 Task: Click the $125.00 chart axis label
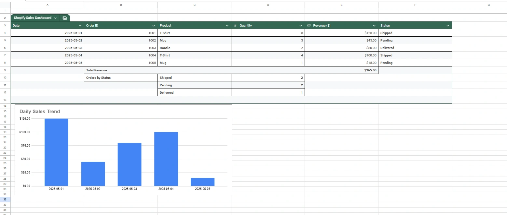25,119
